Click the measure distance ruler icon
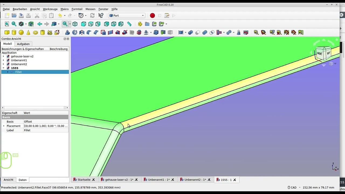 coord(129,24)
